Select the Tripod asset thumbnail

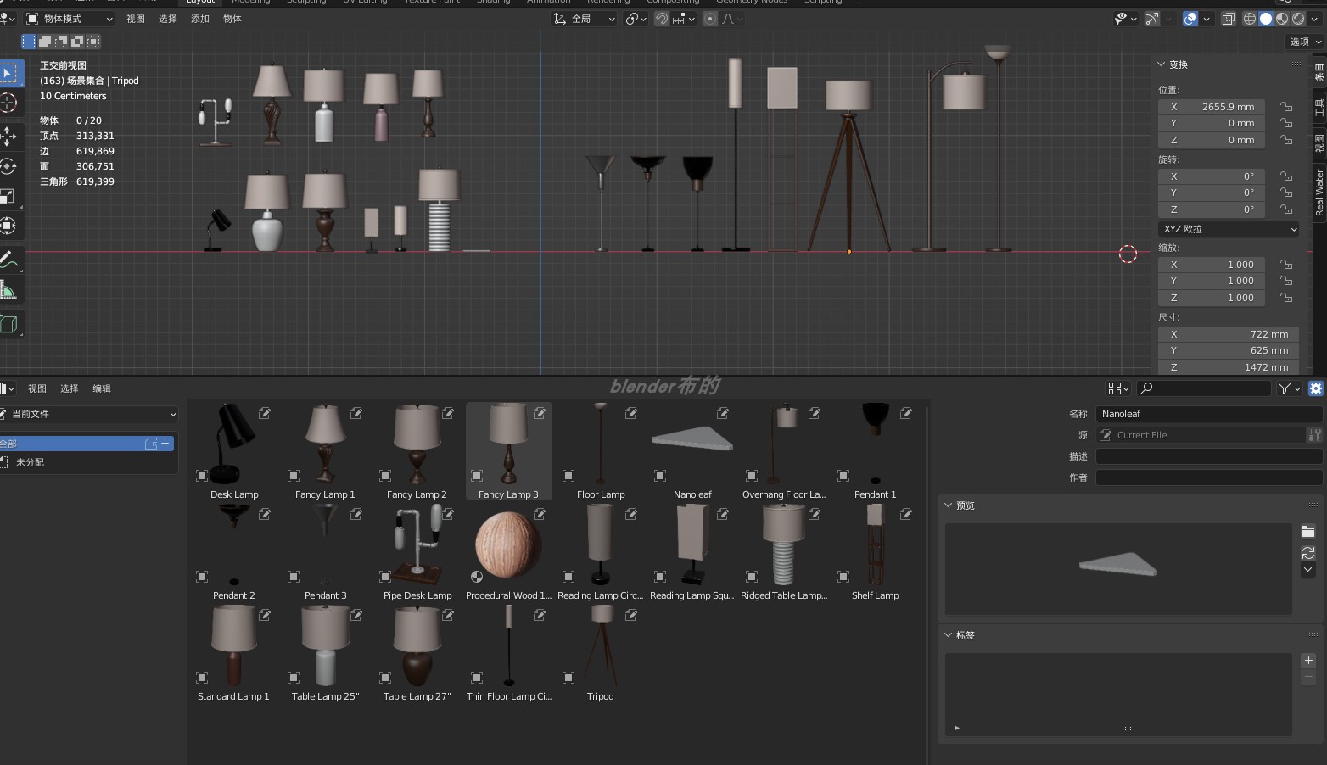pos(601,653)
